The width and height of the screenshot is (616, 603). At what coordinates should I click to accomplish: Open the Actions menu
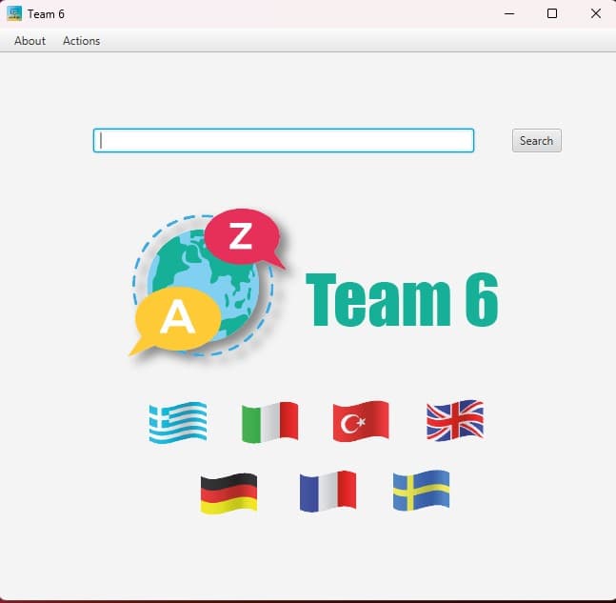tap(81, 41)
